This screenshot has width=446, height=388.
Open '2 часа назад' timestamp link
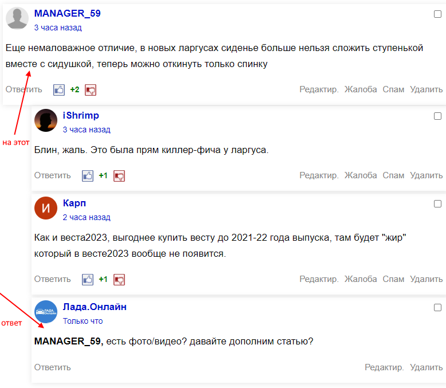(87, 217)
